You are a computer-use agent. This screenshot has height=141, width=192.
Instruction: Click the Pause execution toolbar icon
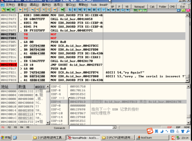pos(25,10)
